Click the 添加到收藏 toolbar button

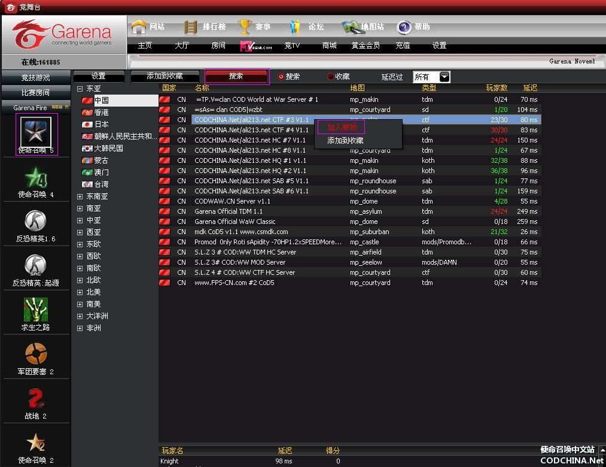point(165,76)
